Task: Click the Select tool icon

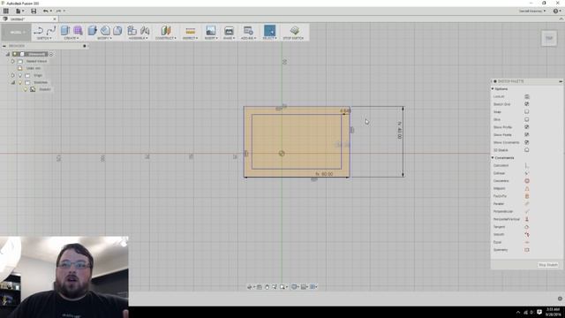Action: pyautogui.click(x=269, y=31)
